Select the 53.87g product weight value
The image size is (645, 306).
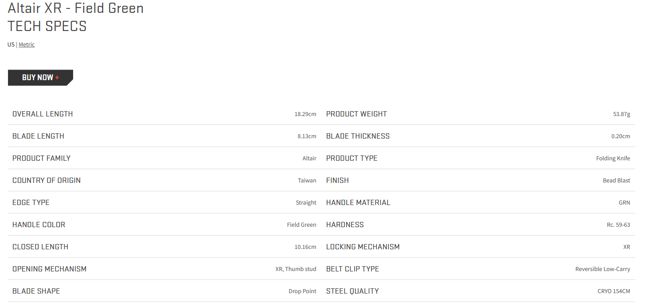[622, 114]
